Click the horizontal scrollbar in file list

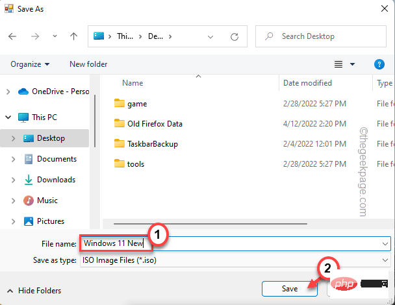(x=210, y=223)
